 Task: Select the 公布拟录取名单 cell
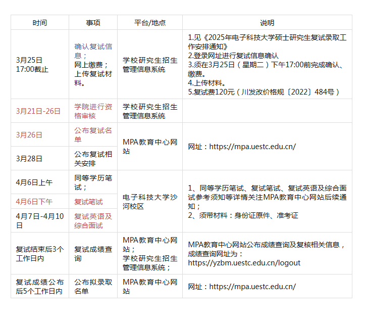[93, 286]
